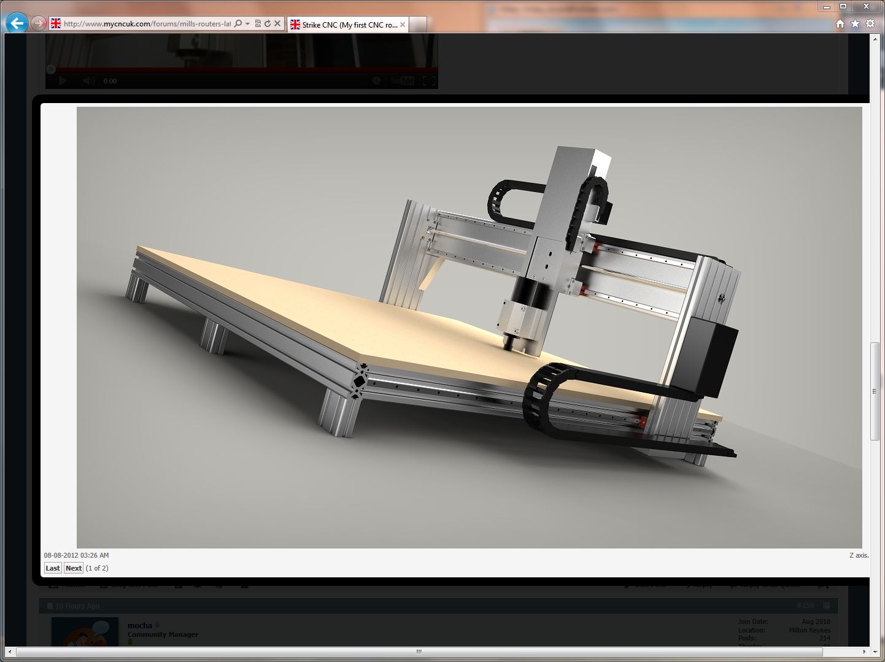Refresh the page with reload icon

[268, 24]
